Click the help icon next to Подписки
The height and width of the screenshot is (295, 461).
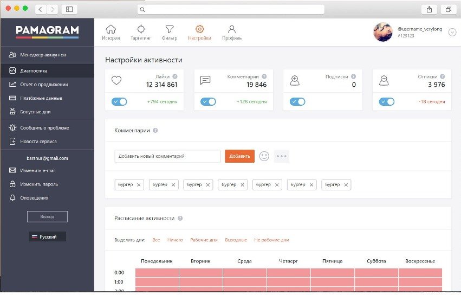[x=353, y=76]
